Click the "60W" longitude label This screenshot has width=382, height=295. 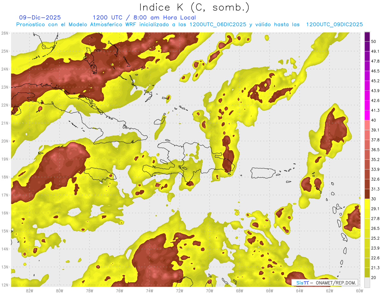(359, 291)
